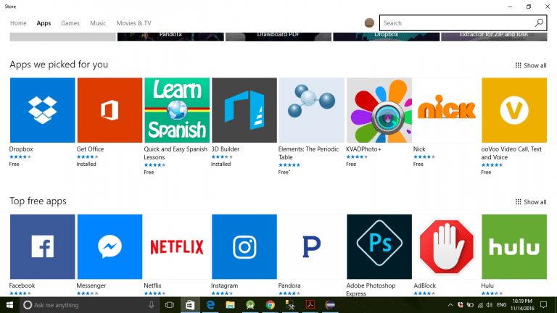Viewport: 557px width, 313px height.
Task: Show hidden system tray icons
Action: pos(450,305)
